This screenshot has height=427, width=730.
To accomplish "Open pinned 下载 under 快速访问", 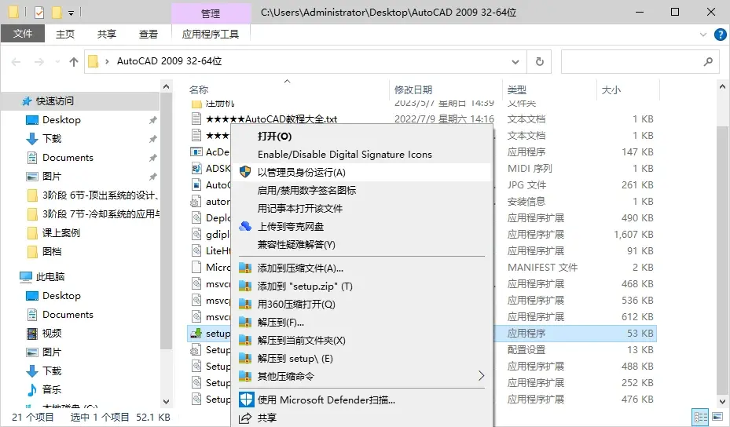I will (x=52, y=139).
